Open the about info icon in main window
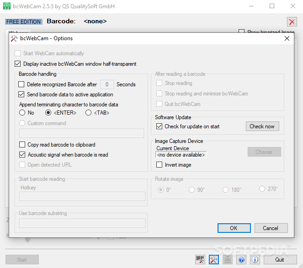Screen dimensions: 303x268 (x=255, y=259)
